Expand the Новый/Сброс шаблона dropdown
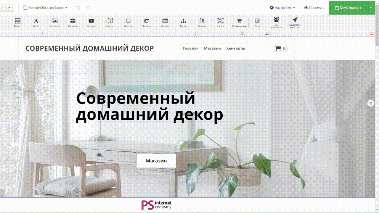Image resolution: width=379 pixels, height=213 pixels. click(45, 8)
